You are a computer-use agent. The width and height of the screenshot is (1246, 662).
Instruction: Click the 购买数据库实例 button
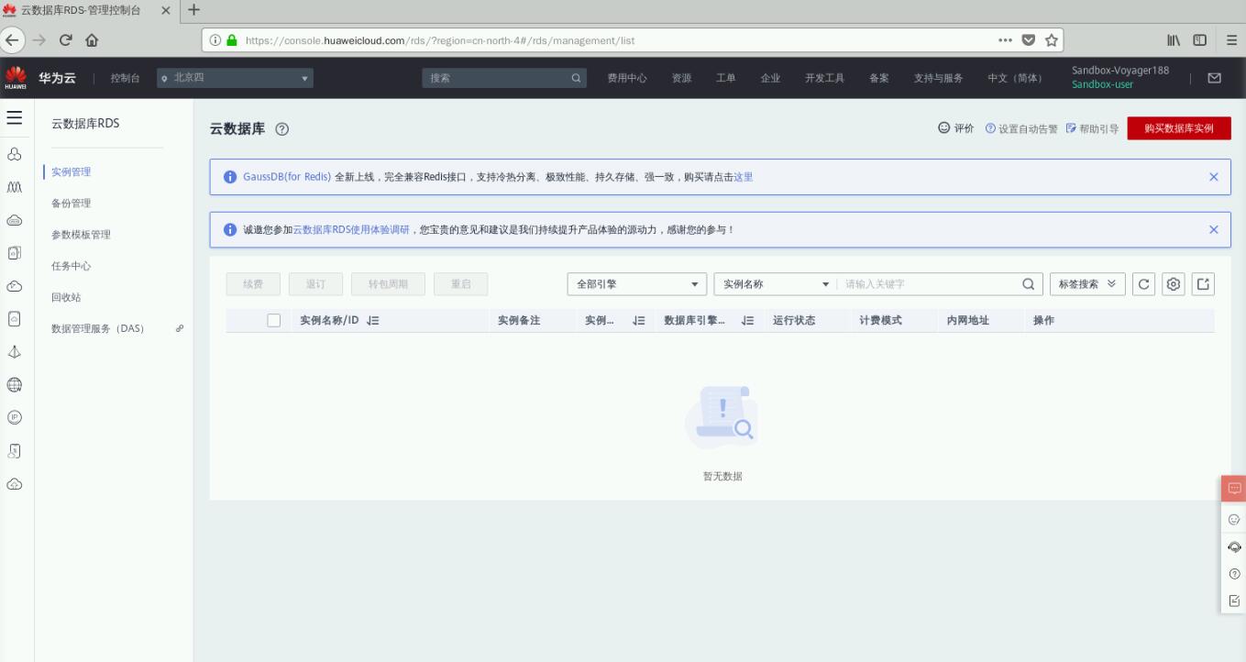(1179, 128)
